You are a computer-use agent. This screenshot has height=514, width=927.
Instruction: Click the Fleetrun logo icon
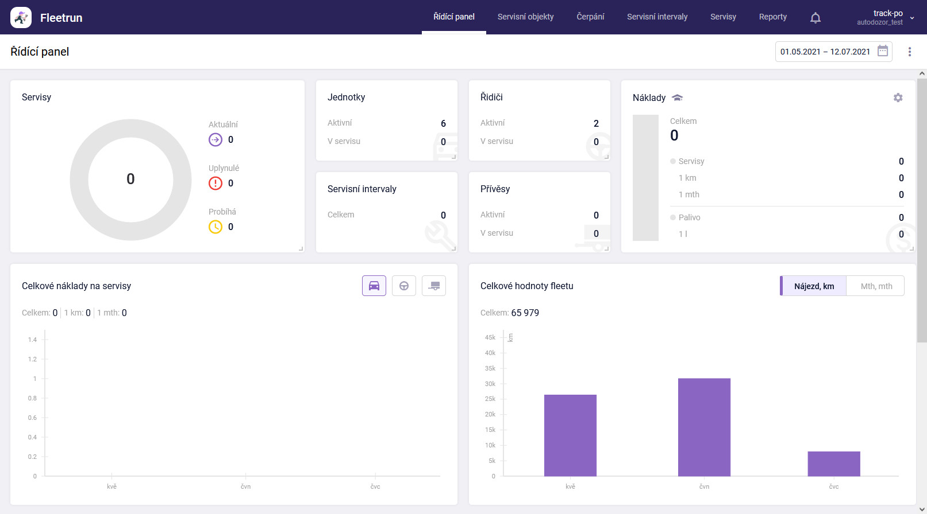(x=21, y=18)
